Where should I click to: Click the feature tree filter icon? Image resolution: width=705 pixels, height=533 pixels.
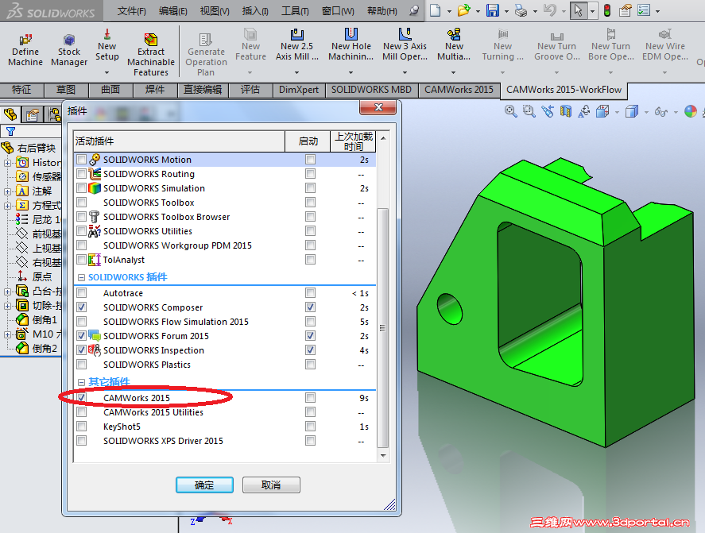(x=10, y=131)
